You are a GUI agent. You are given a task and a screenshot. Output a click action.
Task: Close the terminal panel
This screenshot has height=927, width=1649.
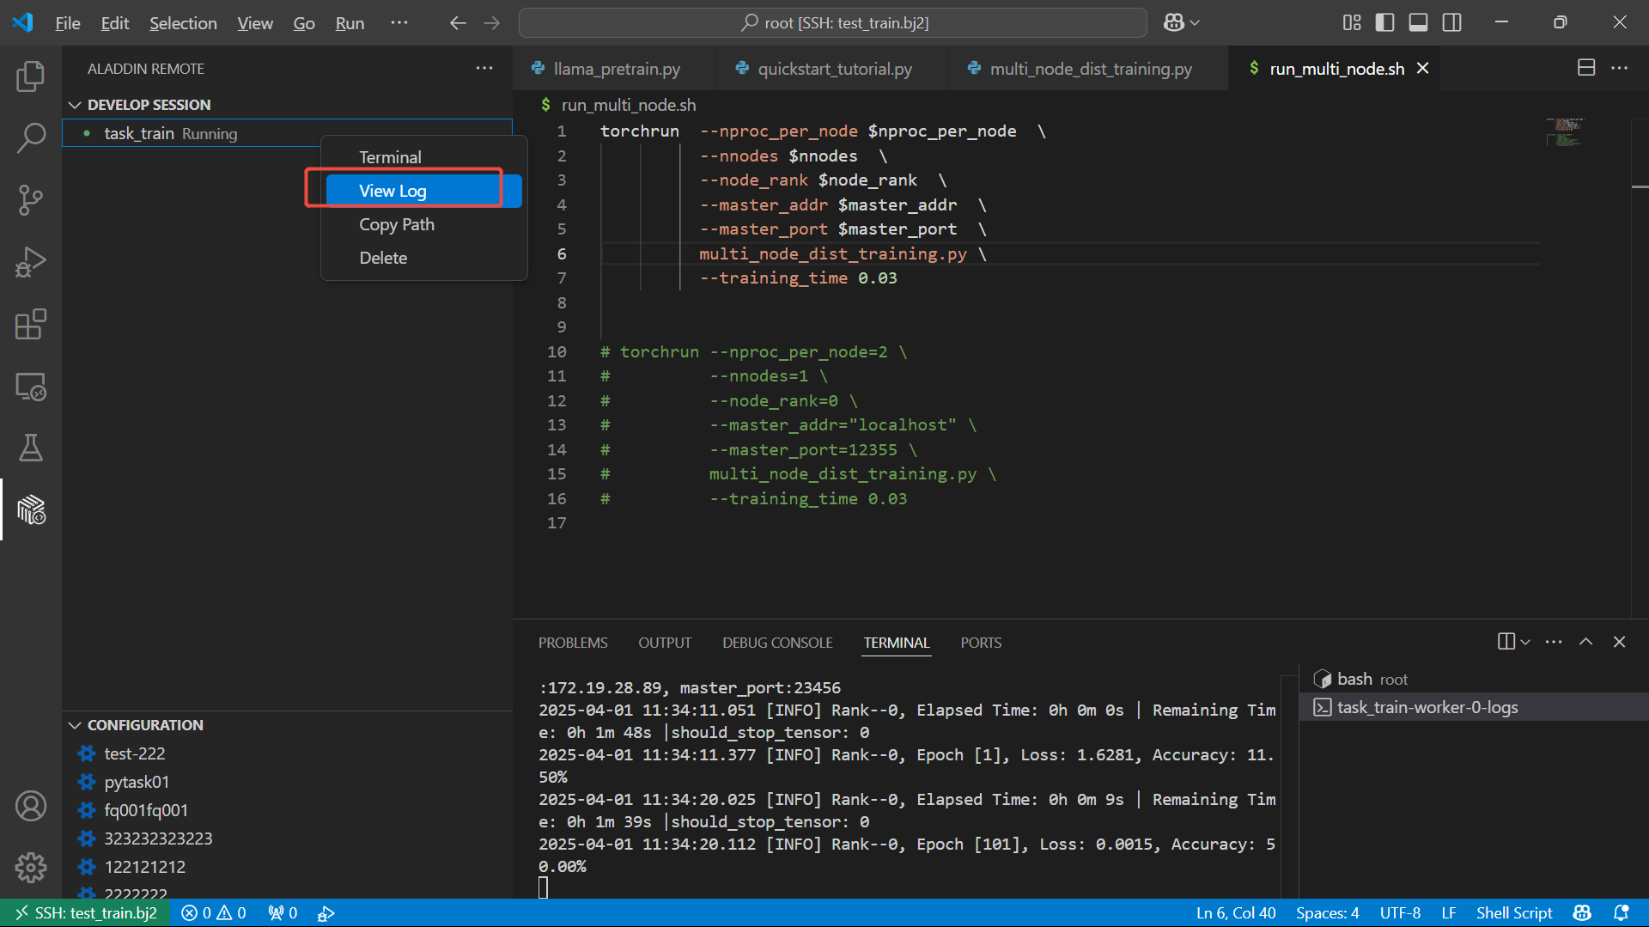click(1619, 642)
